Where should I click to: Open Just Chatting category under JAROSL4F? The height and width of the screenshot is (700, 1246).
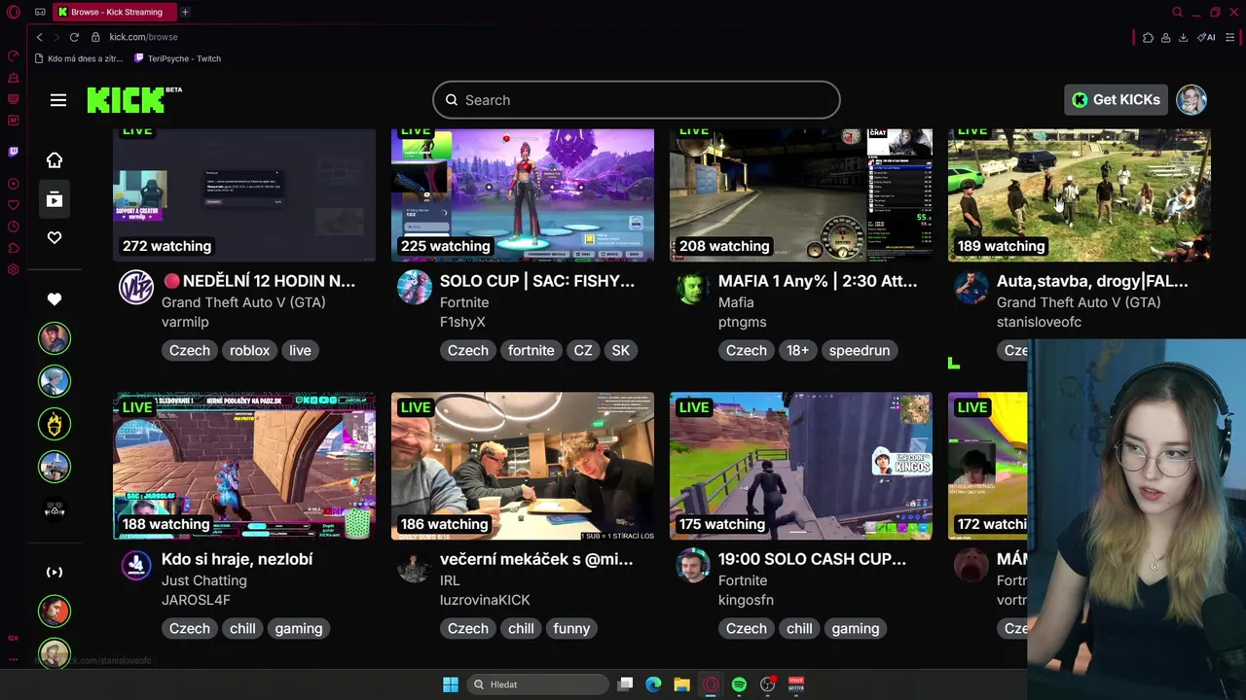[x=204, y=580]
